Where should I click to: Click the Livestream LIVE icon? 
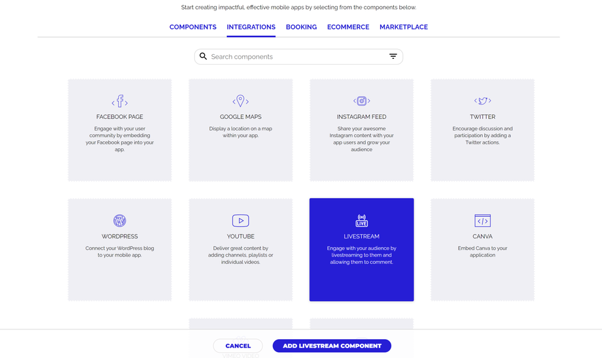click(x=362, y=220)
